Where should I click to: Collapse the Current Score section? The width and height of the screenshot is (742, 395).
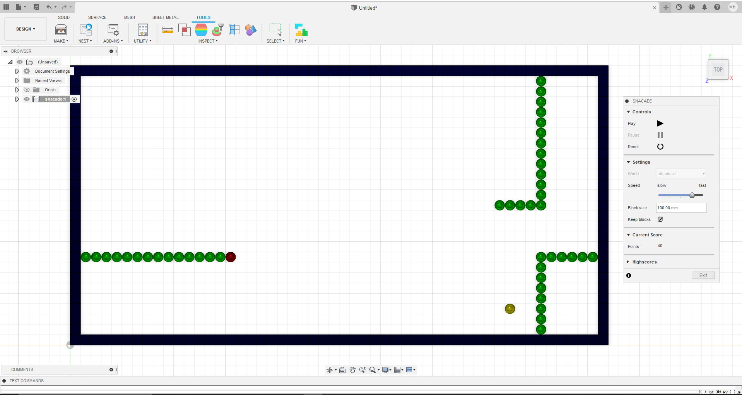629,235
